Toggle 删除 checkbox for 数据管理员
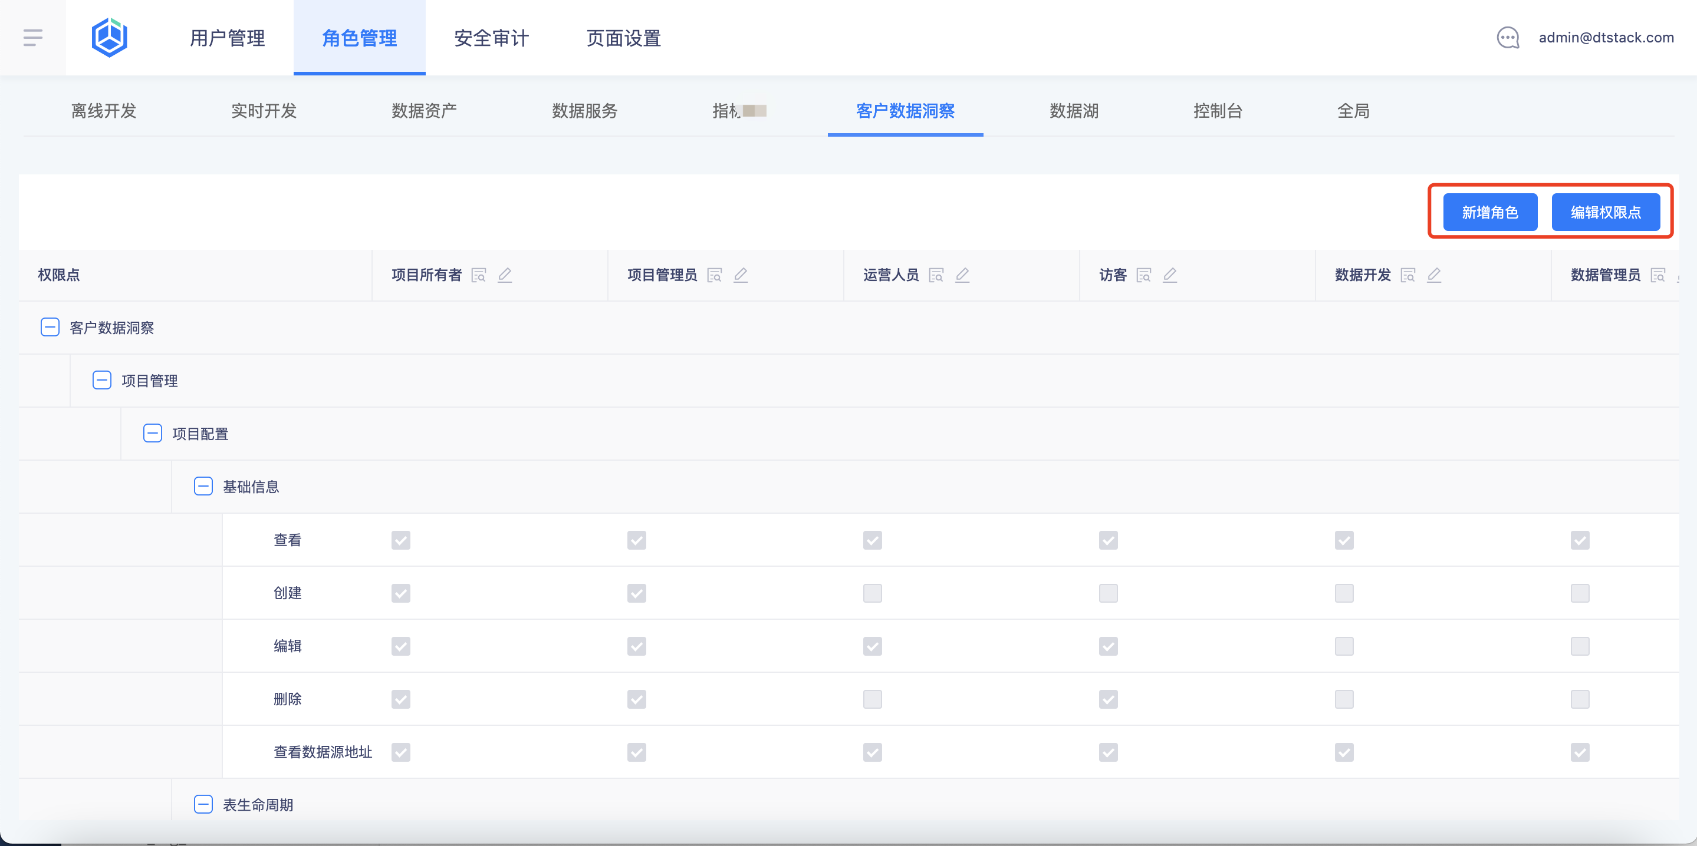The image size is (1697, 846). click(1580, 699)
